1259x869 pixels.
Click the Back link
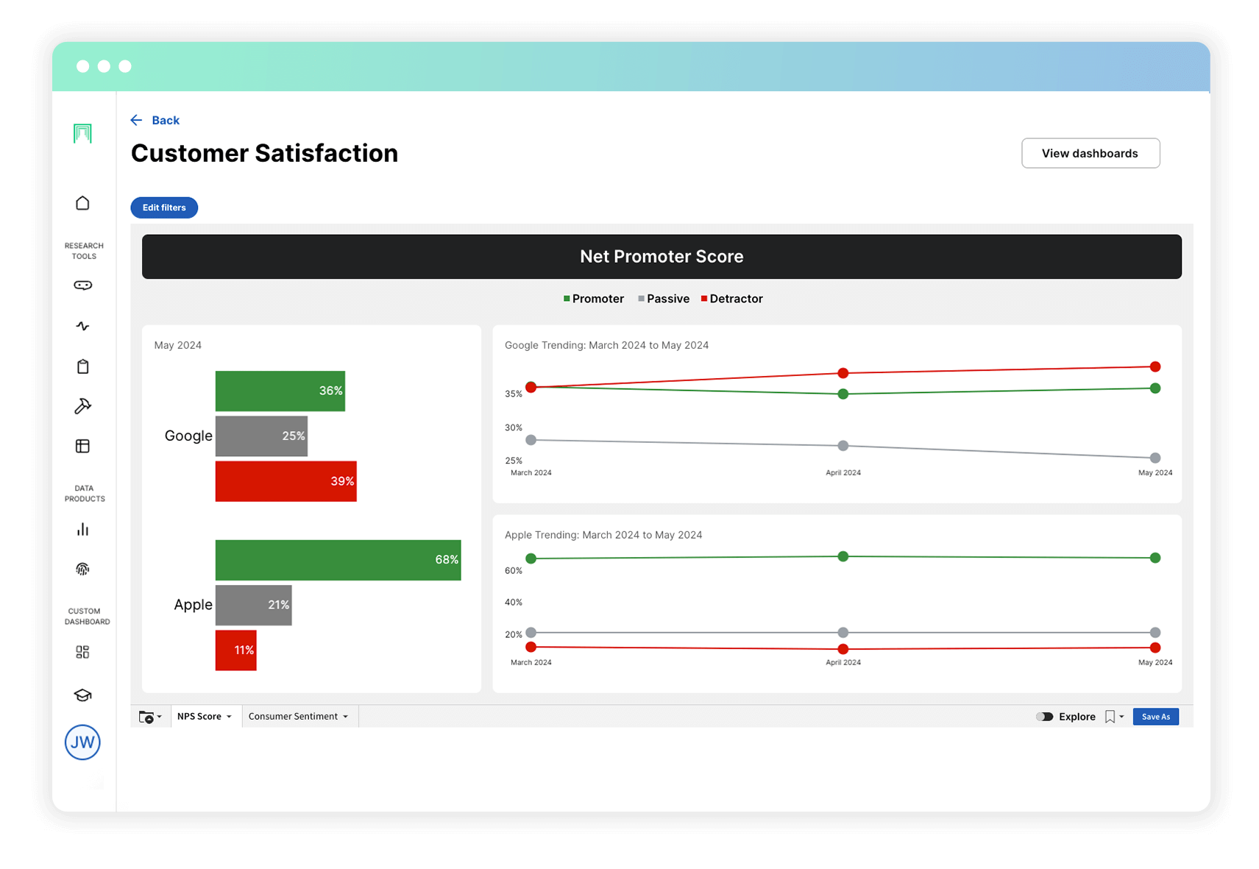[155, 120]
